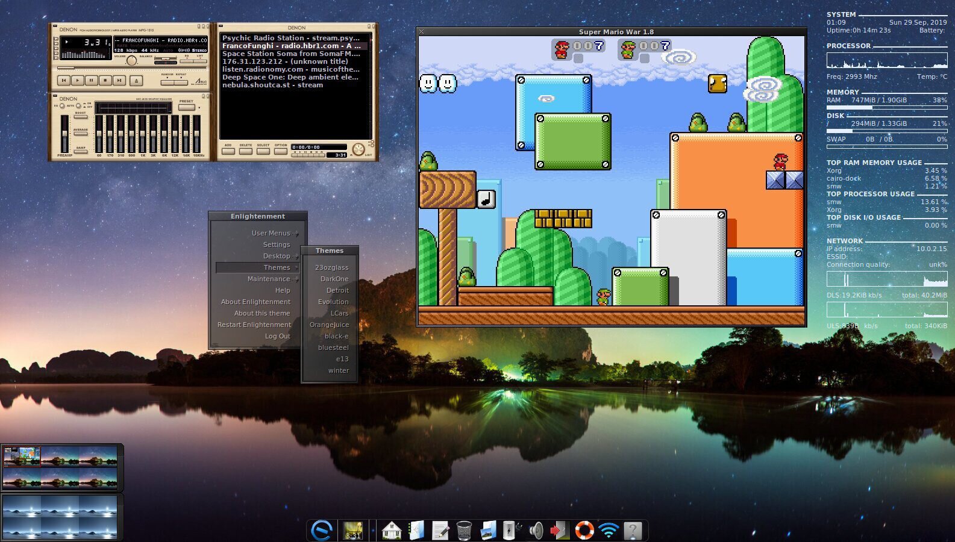Toggle the EQ on/off knob in equalizer

click(x=62, y=106)
